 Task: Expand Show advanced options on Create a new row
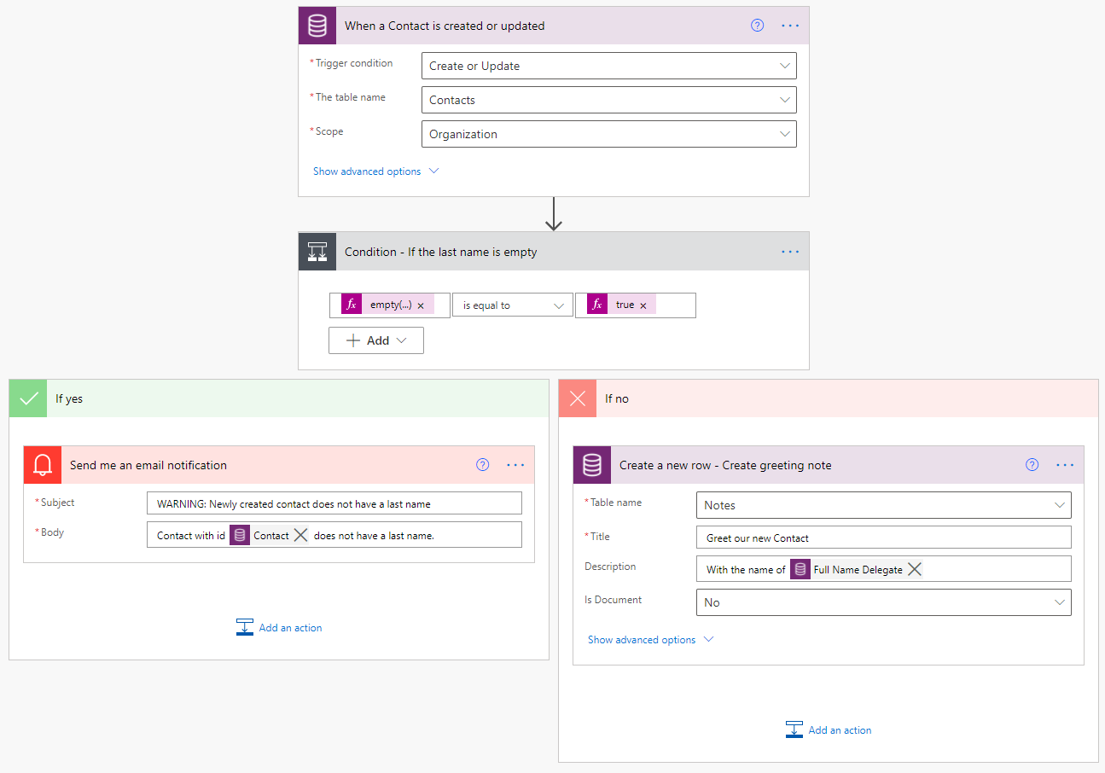click(x=650, y=640)
